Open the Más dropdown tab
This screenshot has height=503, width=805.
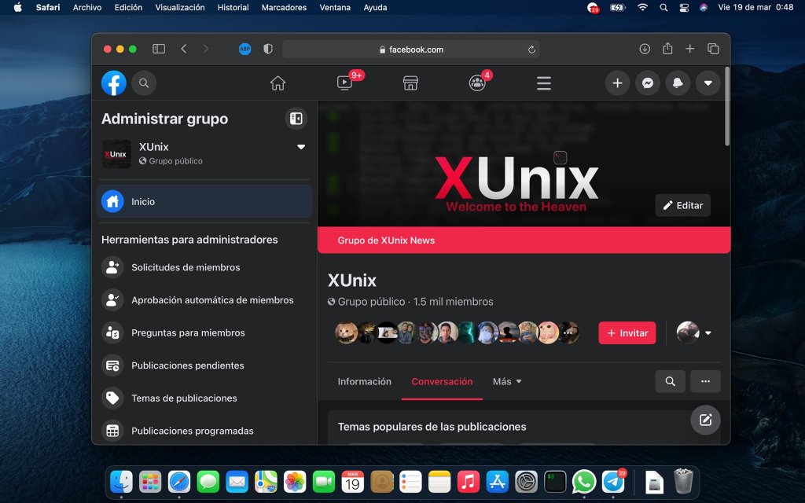click(507, 381)
